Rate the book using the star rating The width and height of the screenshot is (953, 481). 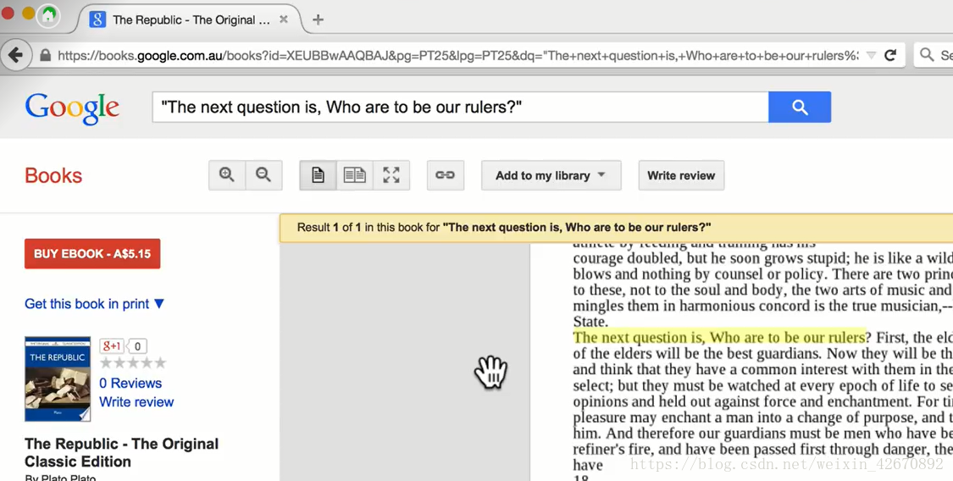133,363
